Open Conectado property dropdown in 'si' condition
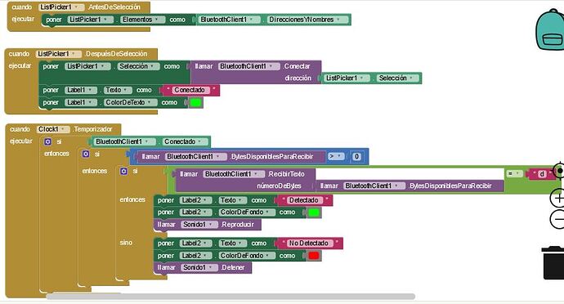Image resolution: width=564 pixels, height=304 pixels. (185, 141)
